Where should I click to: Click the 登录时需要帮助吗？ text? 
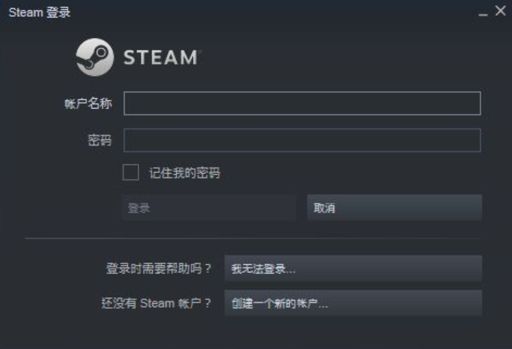[159, 269]
